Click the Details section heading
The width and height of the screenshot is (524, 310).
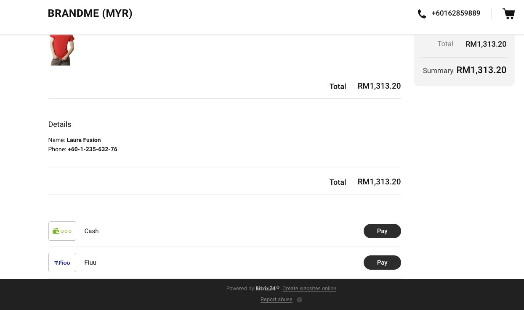60,124
